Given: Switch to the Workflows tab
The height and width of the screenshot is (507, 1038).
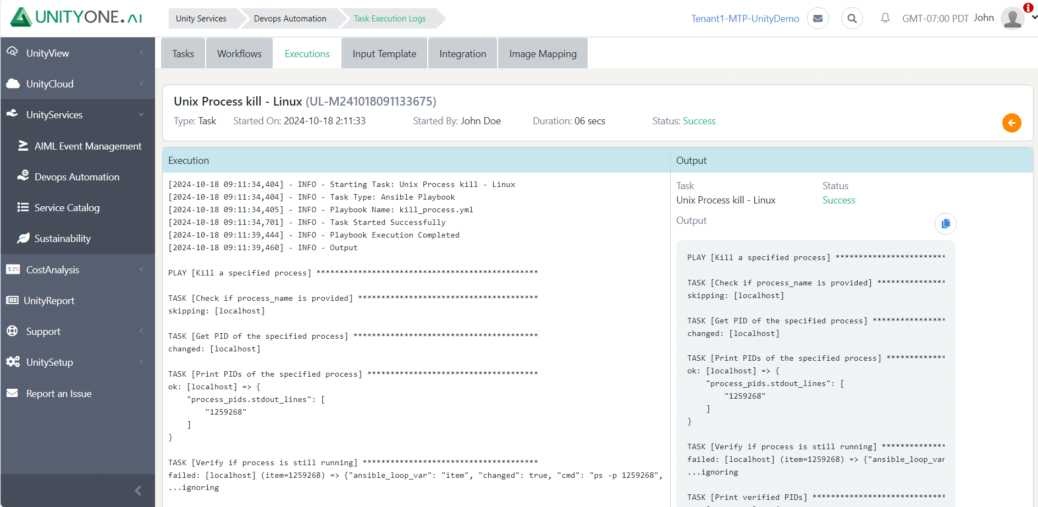Looking at the screenshot, I should click(x=239, y=53).
